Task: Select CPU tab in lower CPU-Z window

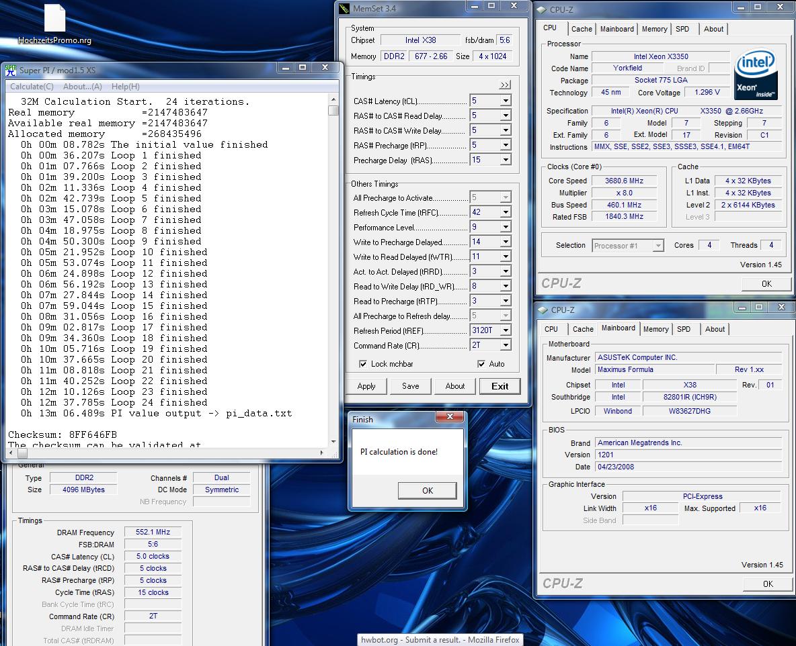Action: point(551,329)
